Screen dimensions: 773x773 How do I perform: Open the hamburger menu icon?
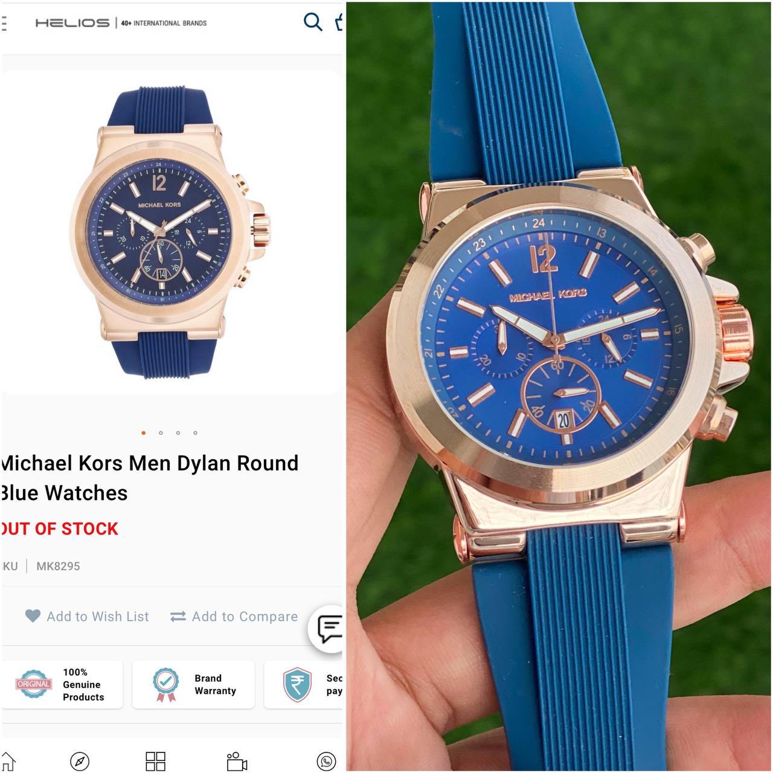pos(4,23)
